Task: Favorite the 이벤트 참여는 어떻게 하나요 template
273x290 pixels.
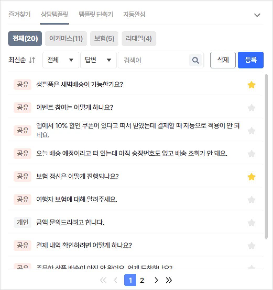Action: (251, 108)
